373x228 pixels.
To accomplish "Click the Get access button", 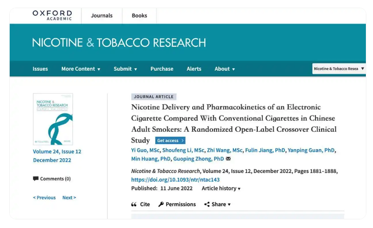I will tap(170, 140).
